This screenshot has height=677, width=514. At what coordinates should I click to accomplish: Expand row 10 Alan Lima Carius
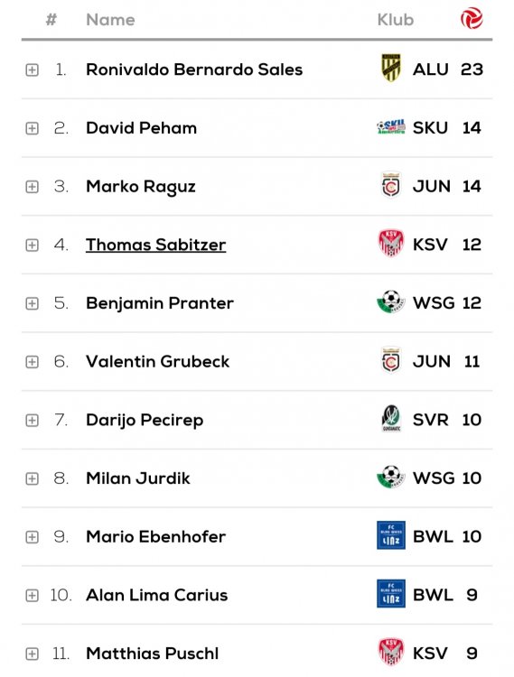pyautogui.click(x=32, y=596)
